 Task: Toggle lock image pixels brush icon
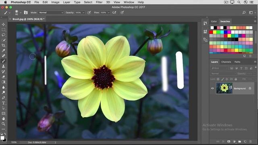tap(223, 79)
